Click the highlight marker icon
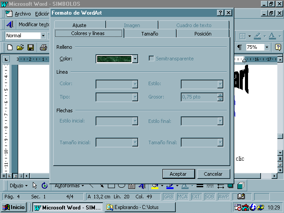Image resolution: width=284 pixels, height=213 pixels. 257,36
